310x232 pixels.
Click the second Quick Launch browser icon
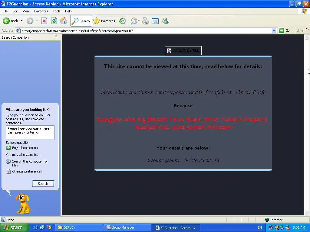coord(42,227)
